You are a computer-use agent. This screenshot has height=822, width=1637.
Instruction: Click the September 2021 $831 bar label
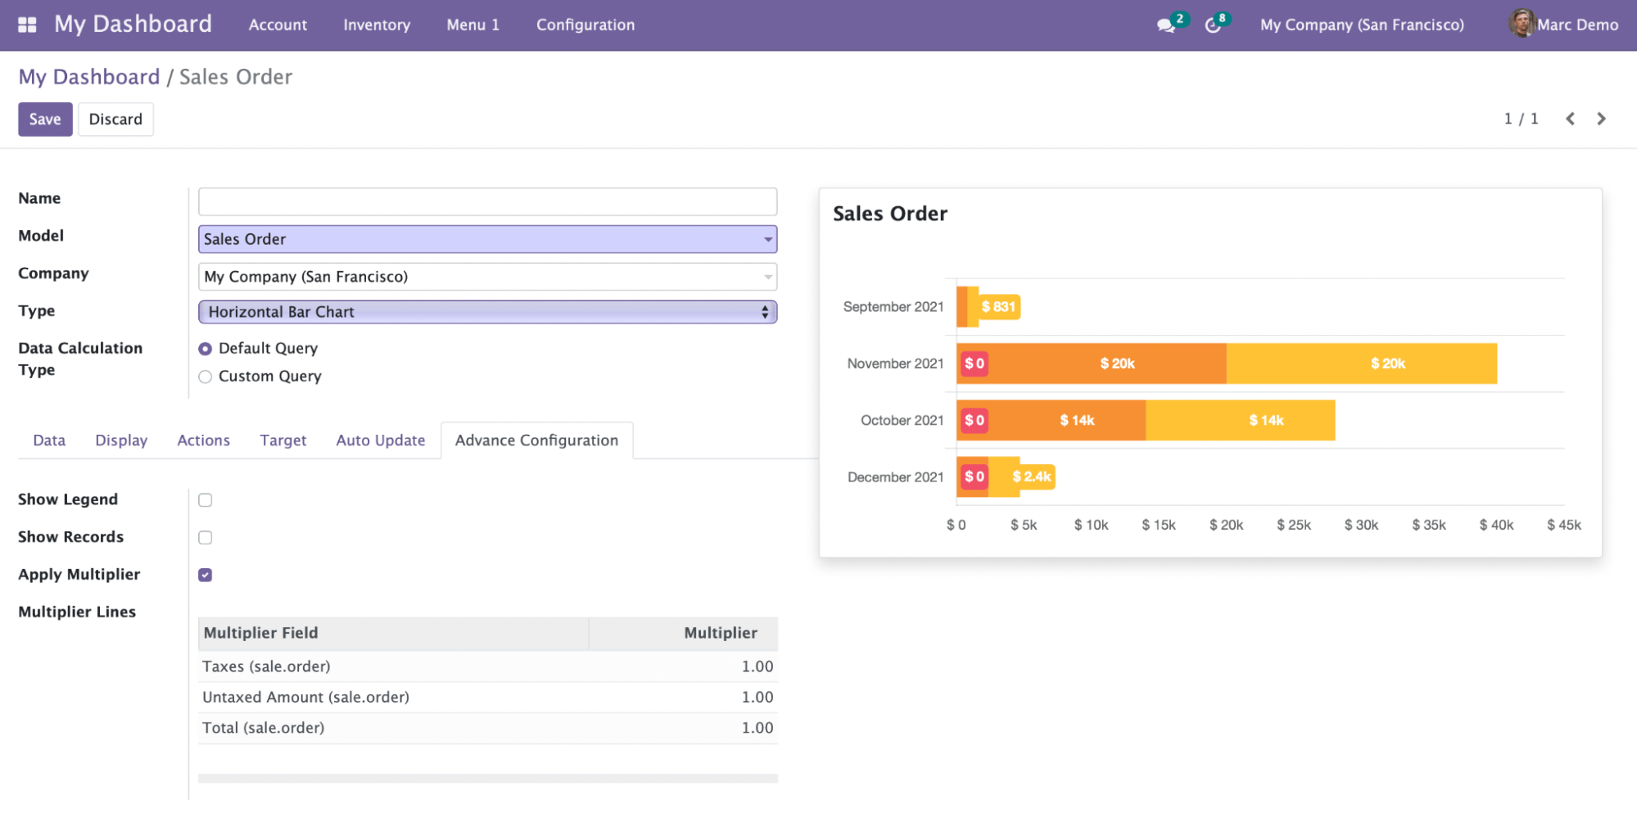point(999,307)
